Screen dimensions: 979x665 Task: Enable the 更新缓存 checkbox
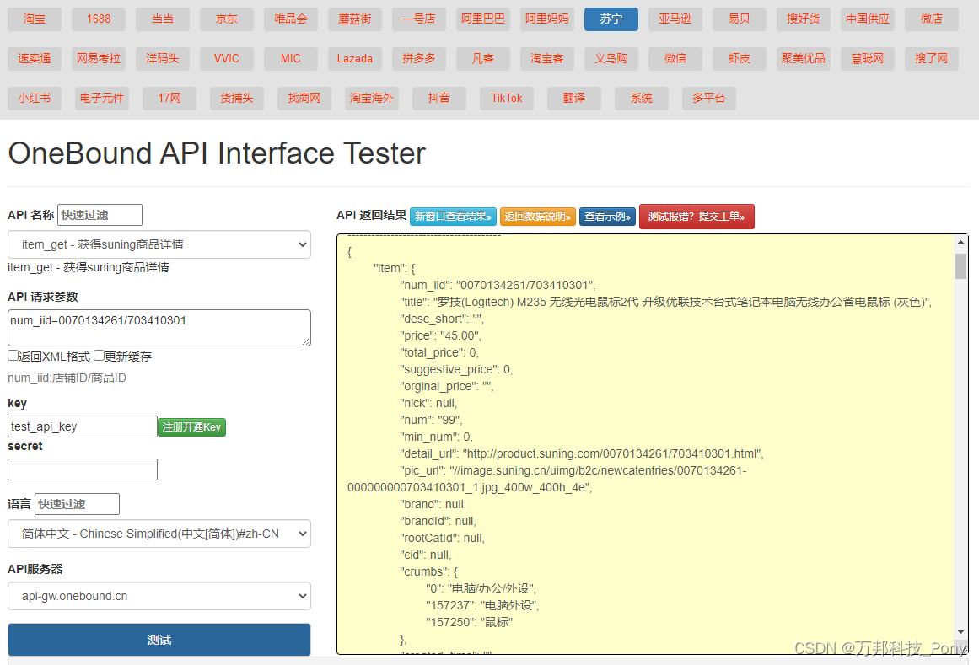point(100,356)
